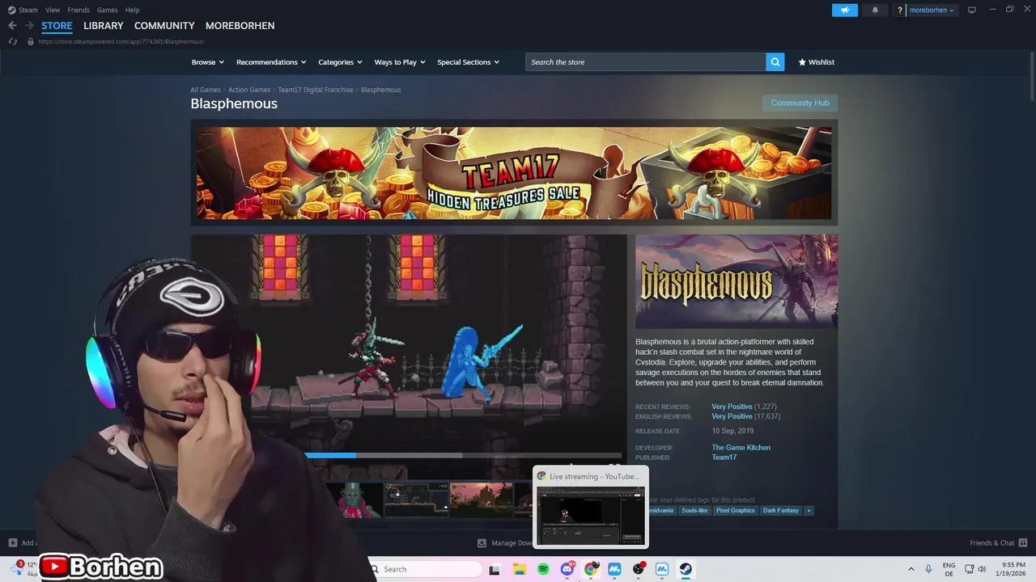This screenshot has height=582, width=1036.
Task: Click Team17 Digital Franchise breadcrumb
Action: coord(316,90)
